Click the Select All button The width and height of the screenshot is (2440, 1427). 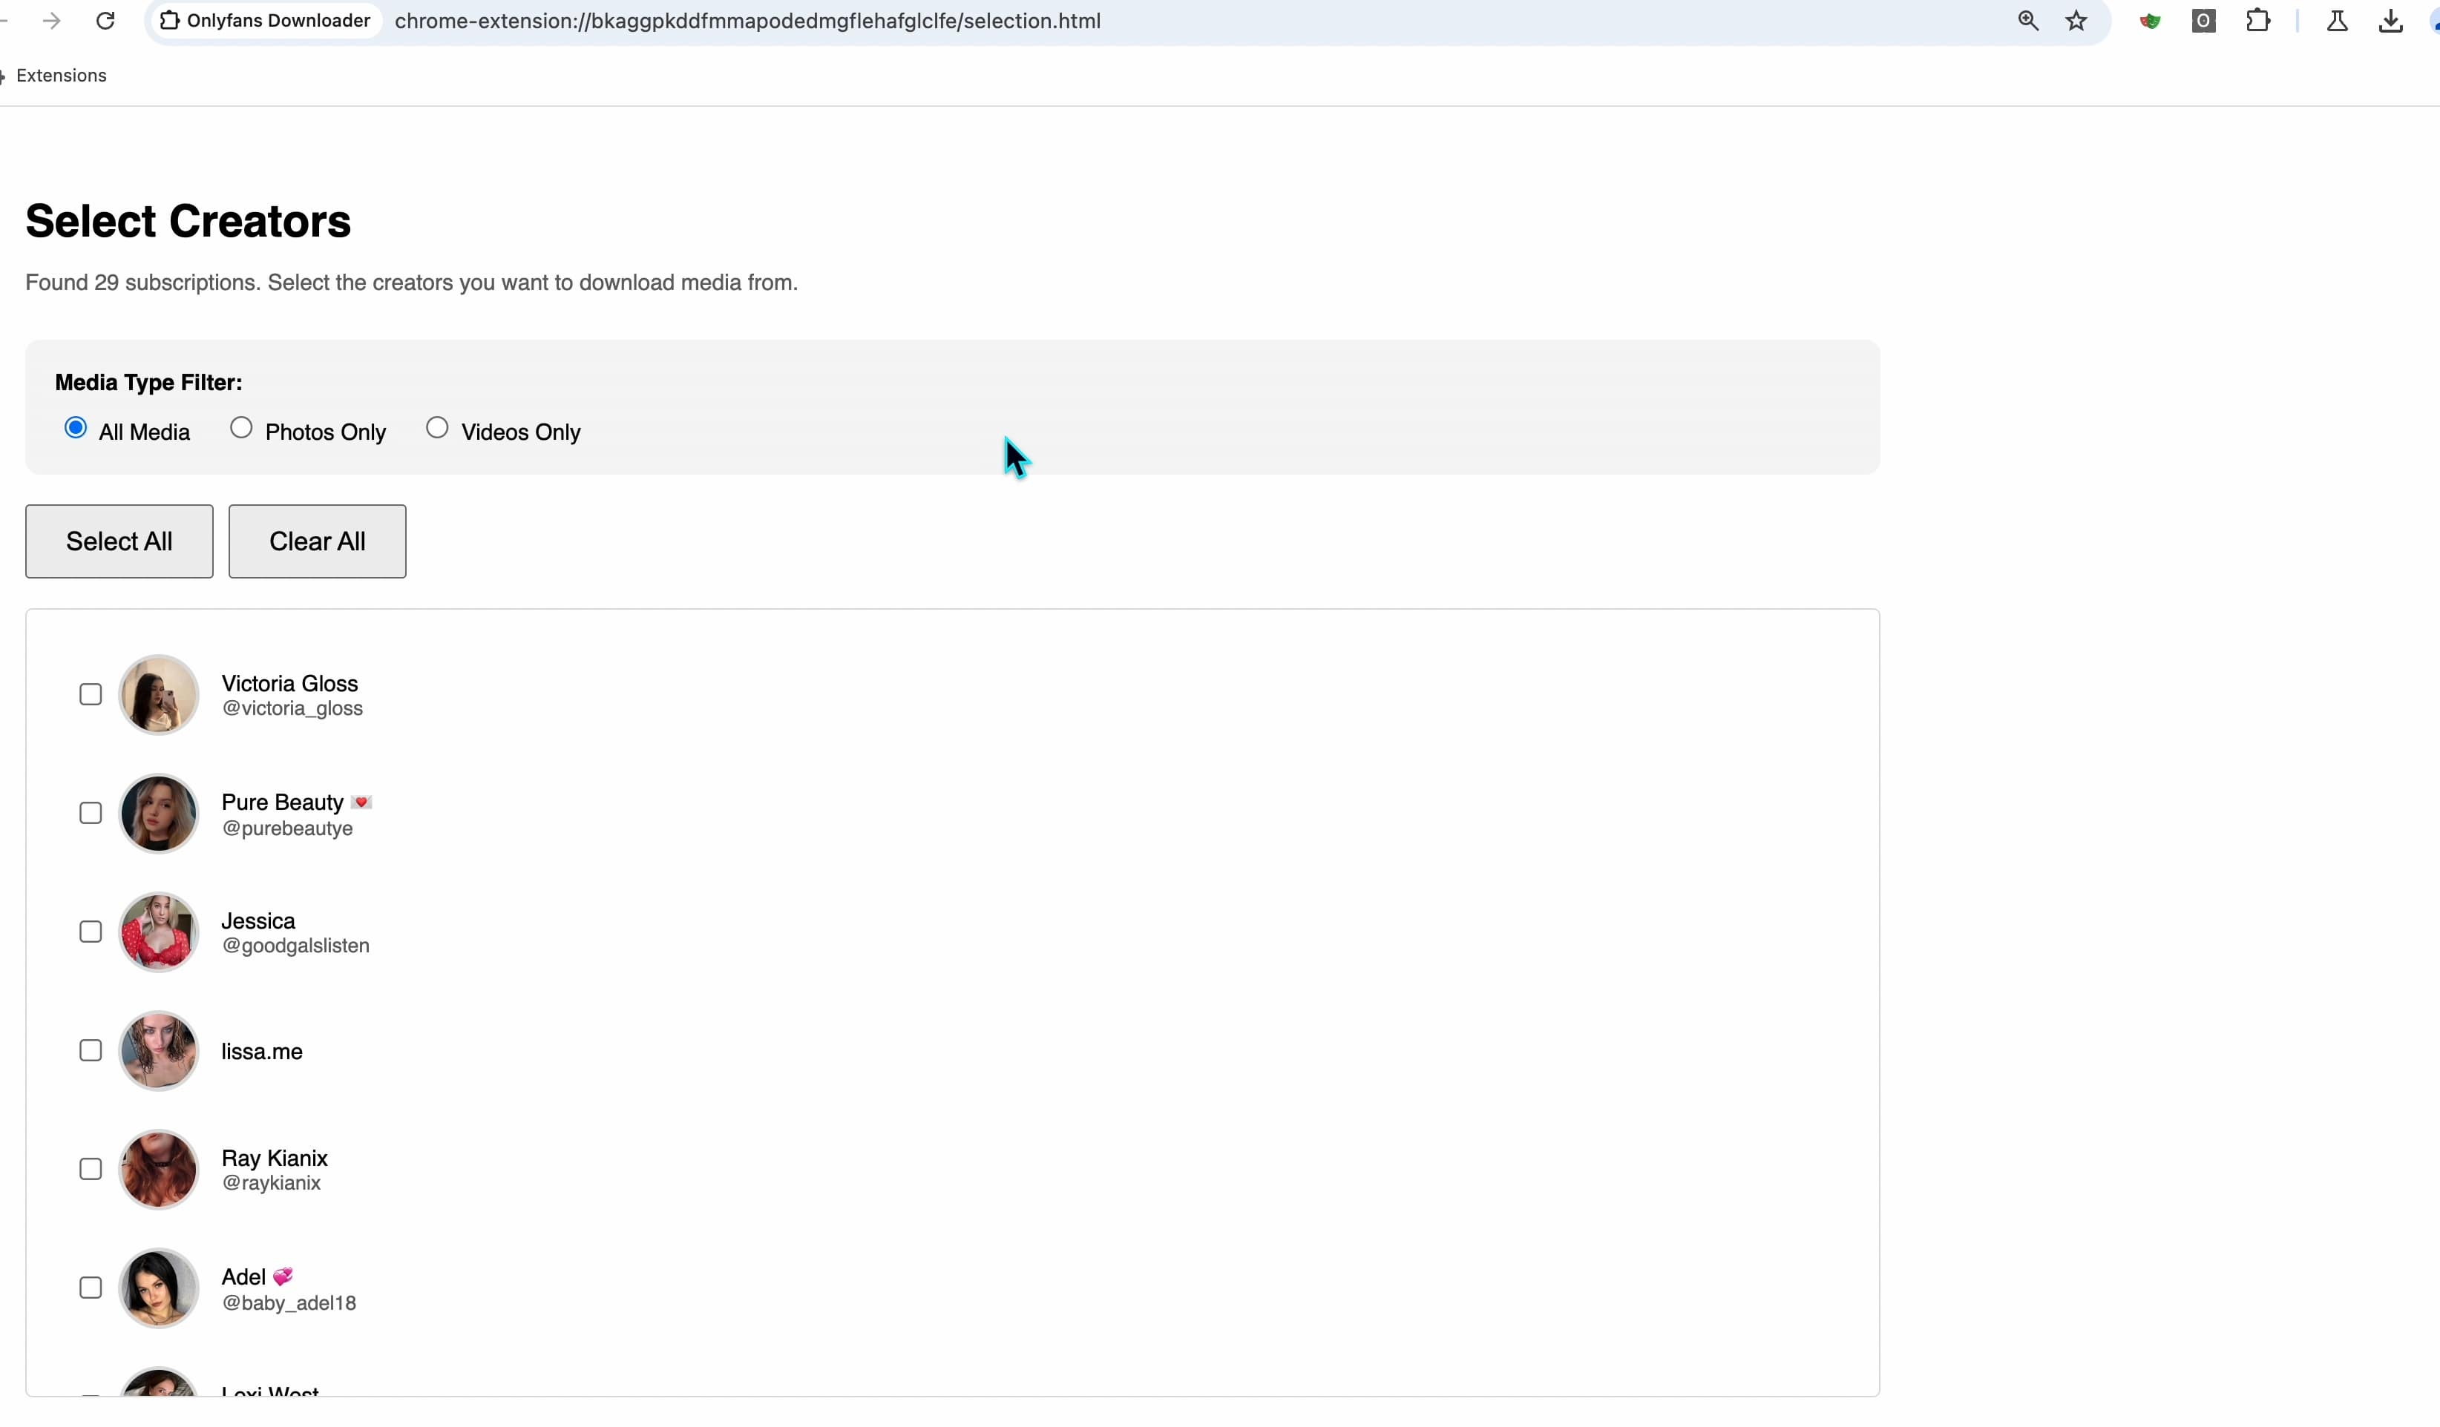point(119,541)
